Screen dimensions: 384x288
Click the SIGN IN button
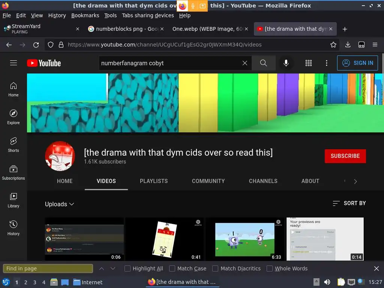tap(357, 63)
